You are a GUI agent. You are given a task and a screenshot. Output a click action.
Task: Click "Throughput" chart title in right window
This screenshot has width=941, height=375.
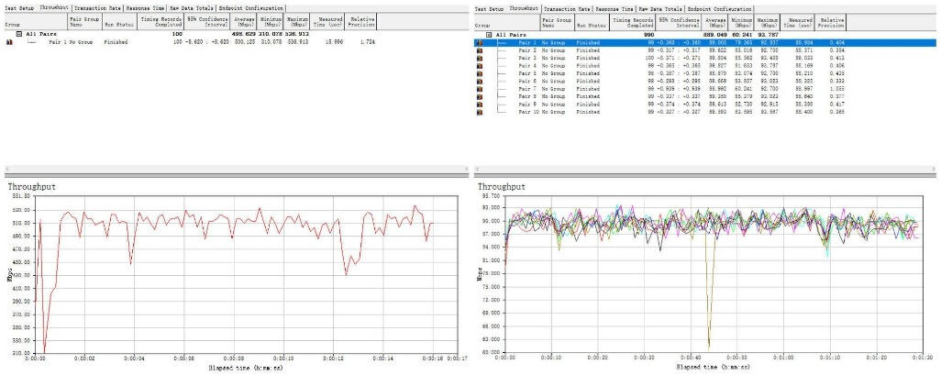tap(501, 187)
